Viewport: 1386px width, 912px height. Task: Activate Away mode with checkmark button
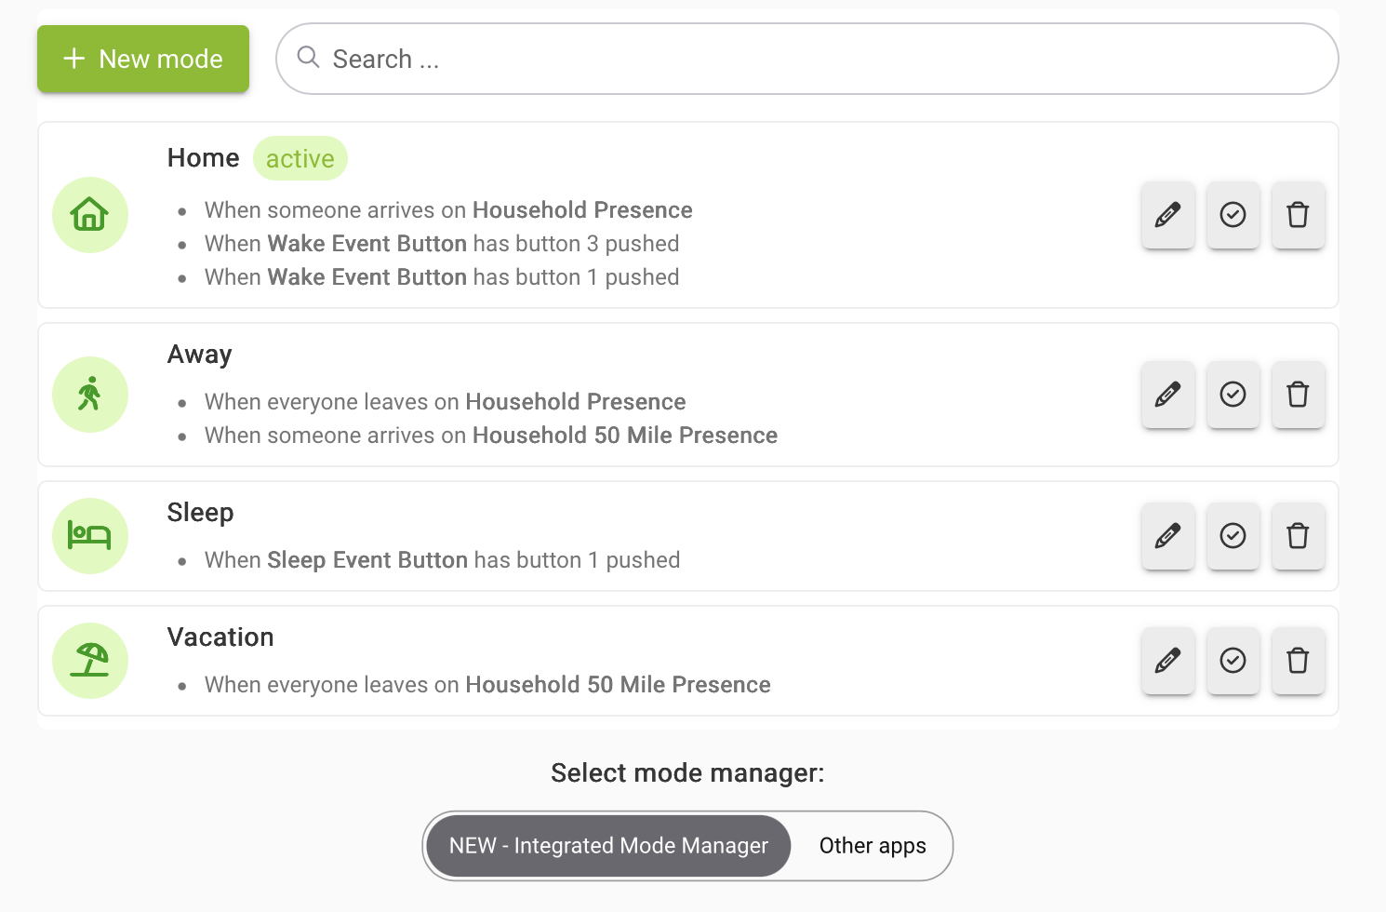point(1233,395)
